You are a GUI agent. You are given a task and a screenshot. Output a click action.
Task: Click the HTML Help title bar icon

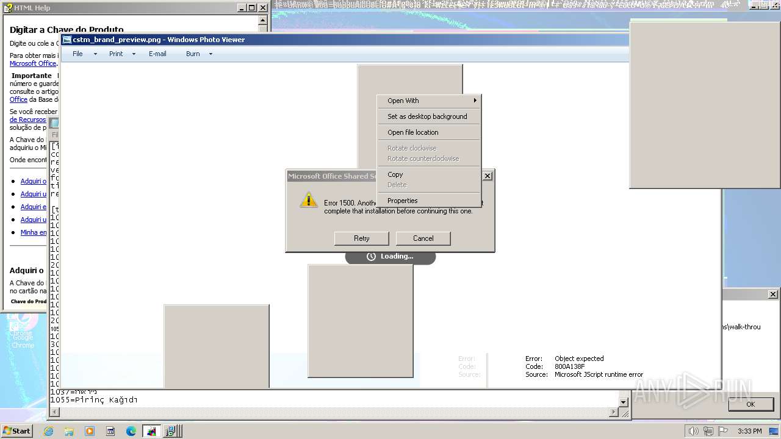pyautogui.click(x=9, y=8)
